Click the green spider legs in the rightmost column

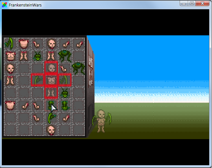coord(78,68)
